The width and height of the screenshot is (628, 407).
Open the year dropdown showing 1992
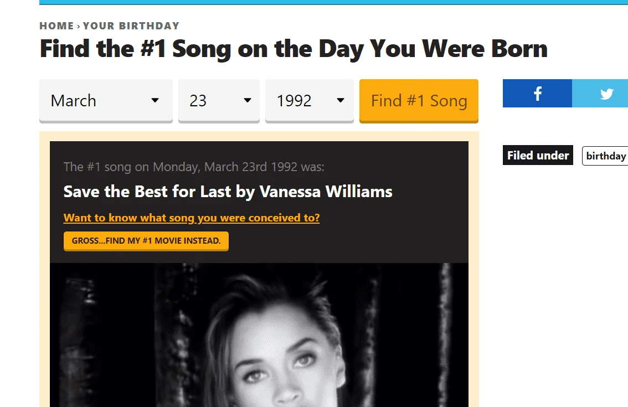click(309, 101)
